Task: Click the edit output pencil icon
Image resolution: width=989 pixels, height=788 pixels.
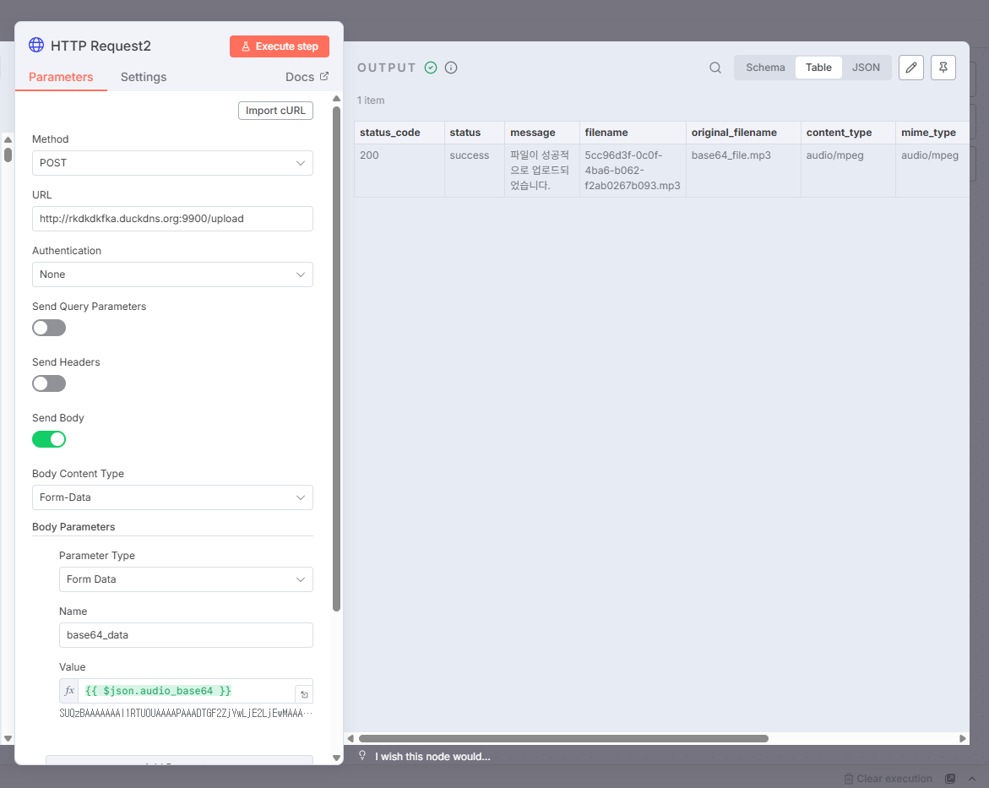Action: (910, 68)
